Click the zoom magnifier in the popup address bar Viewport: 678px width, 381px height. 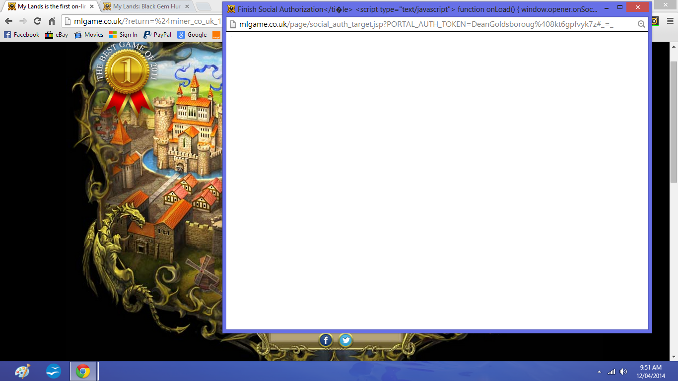(x=641, y=24)
